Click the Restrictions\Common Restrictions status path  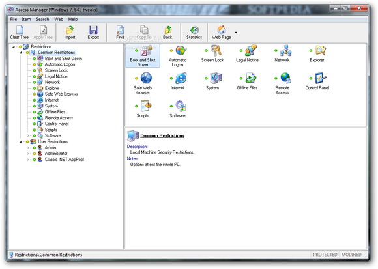[x=48, y=255]
